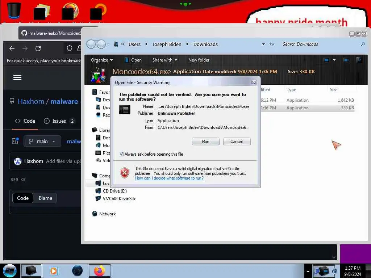Select CD Drive (E:) in navigation pane
This screenshot has height=278, width=371.
(x=115, y=191)
